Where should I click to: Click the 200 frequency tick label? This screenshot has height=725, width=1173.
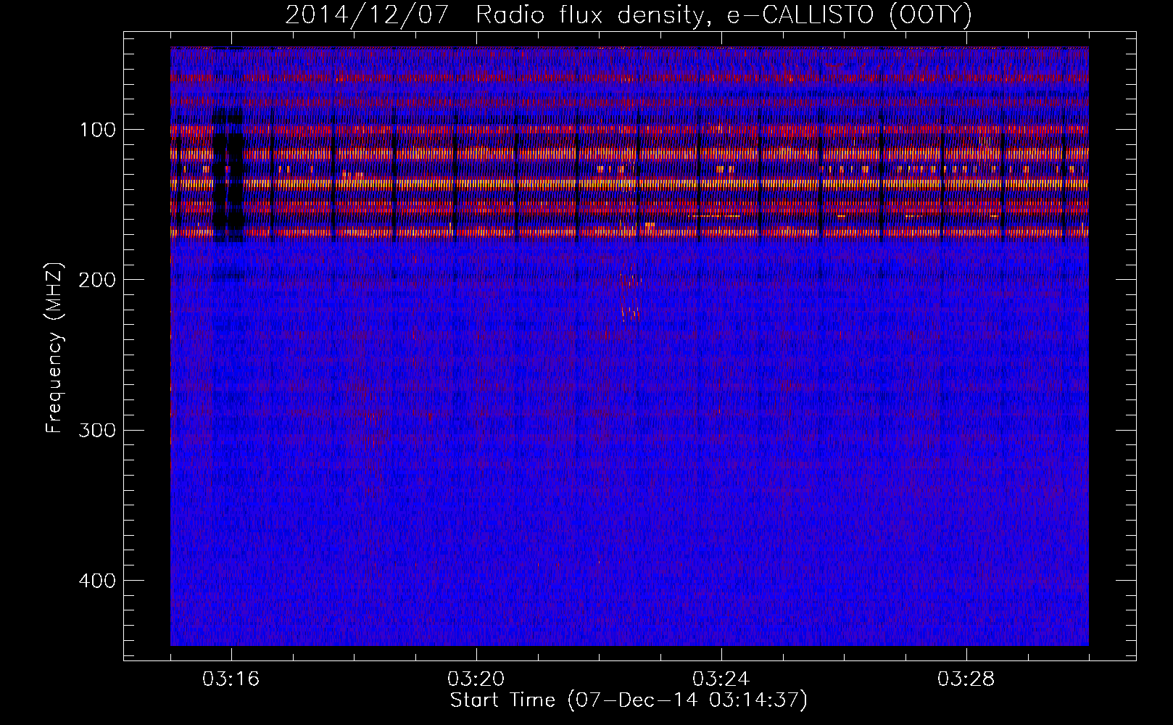tap(96, 280)
